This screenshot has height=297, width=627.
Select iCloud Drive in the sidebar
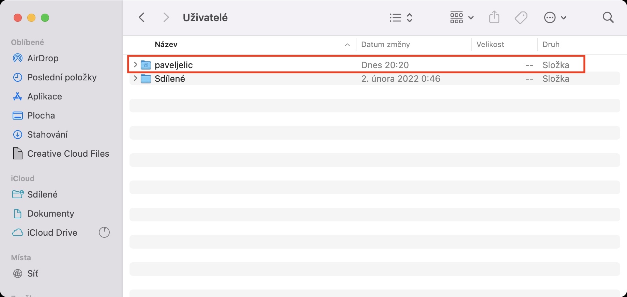(x=52, y=233)
